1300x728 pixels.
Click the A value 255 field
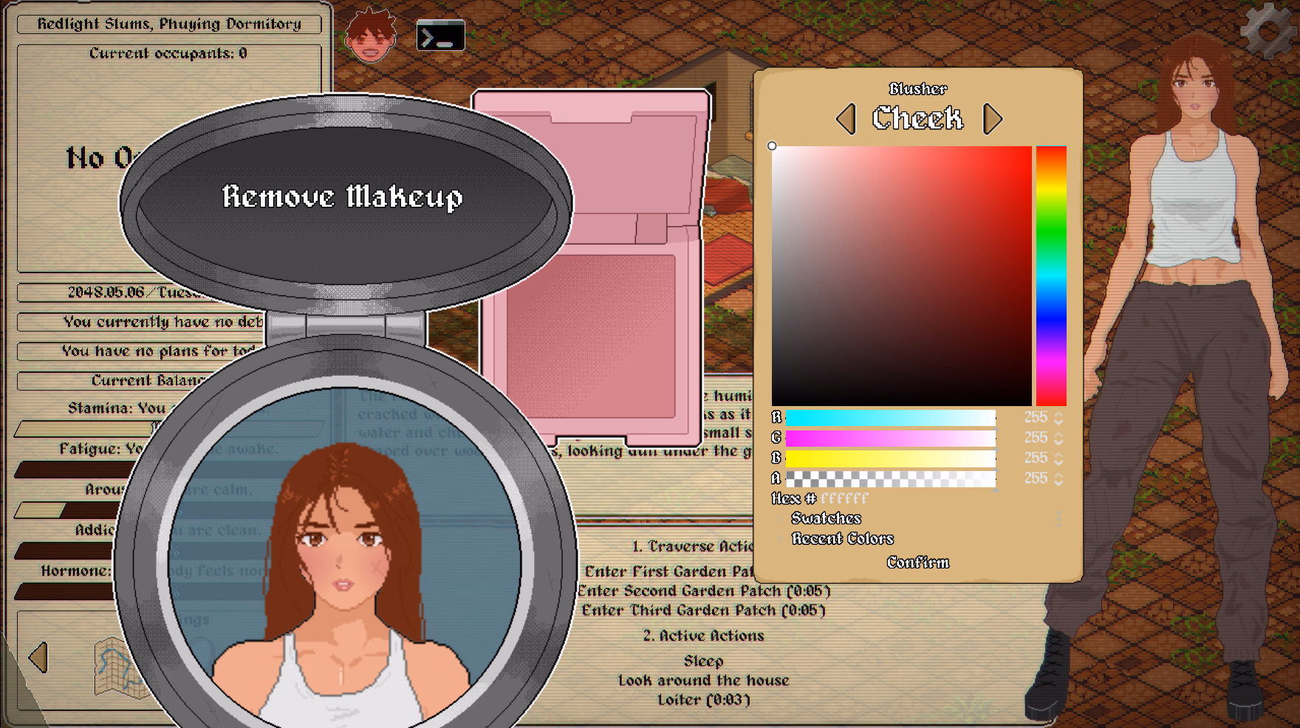1036,478
